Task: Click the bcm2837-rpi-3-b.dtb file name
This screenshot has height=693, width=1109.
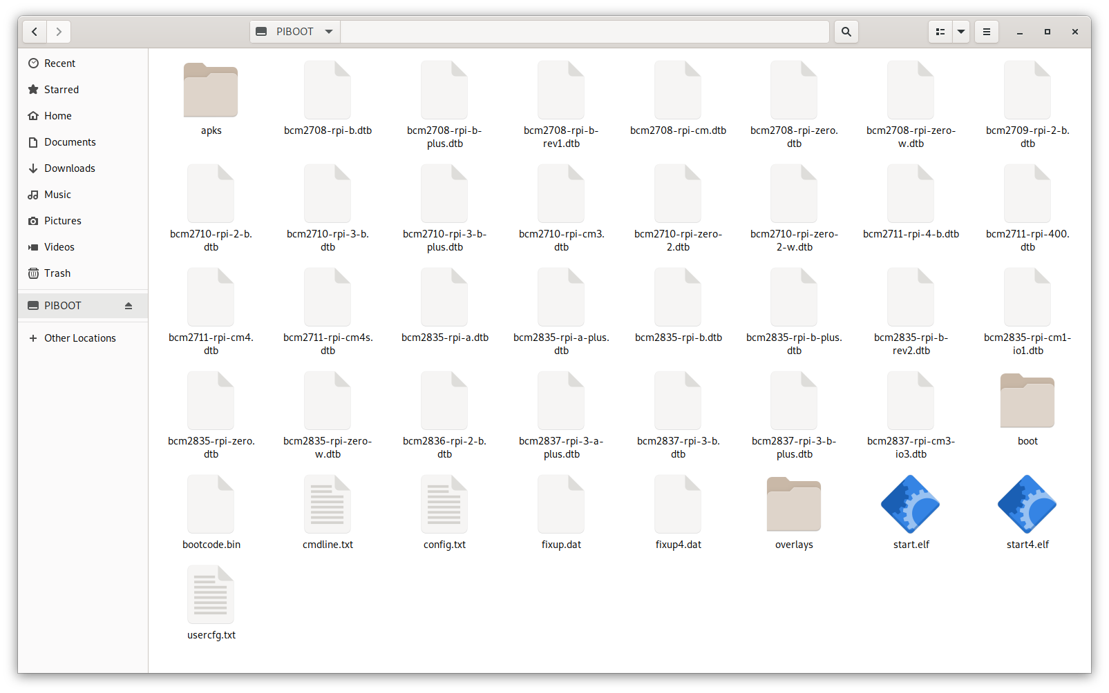Action: pos(678,448)
